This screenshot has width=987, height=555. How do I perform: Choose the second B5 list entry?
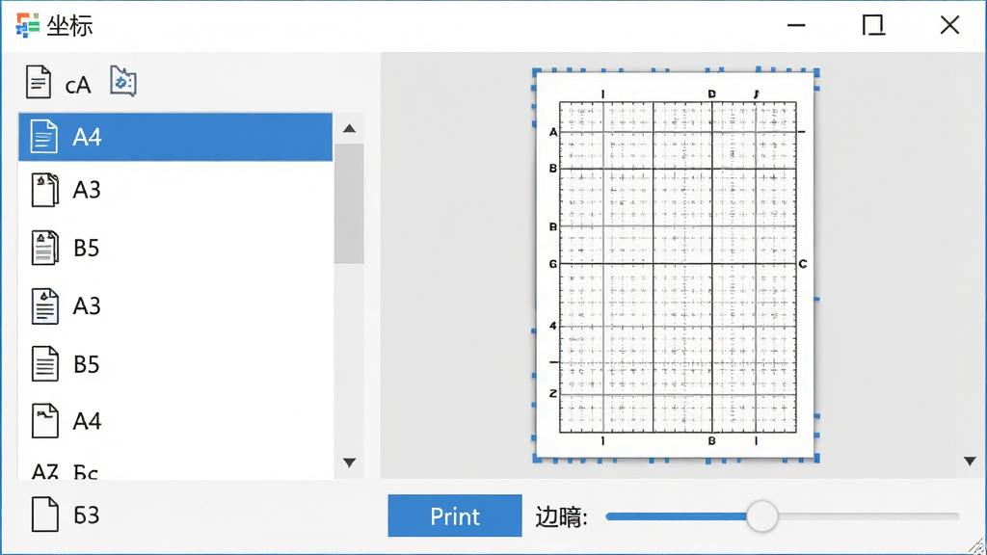(175, 364)
